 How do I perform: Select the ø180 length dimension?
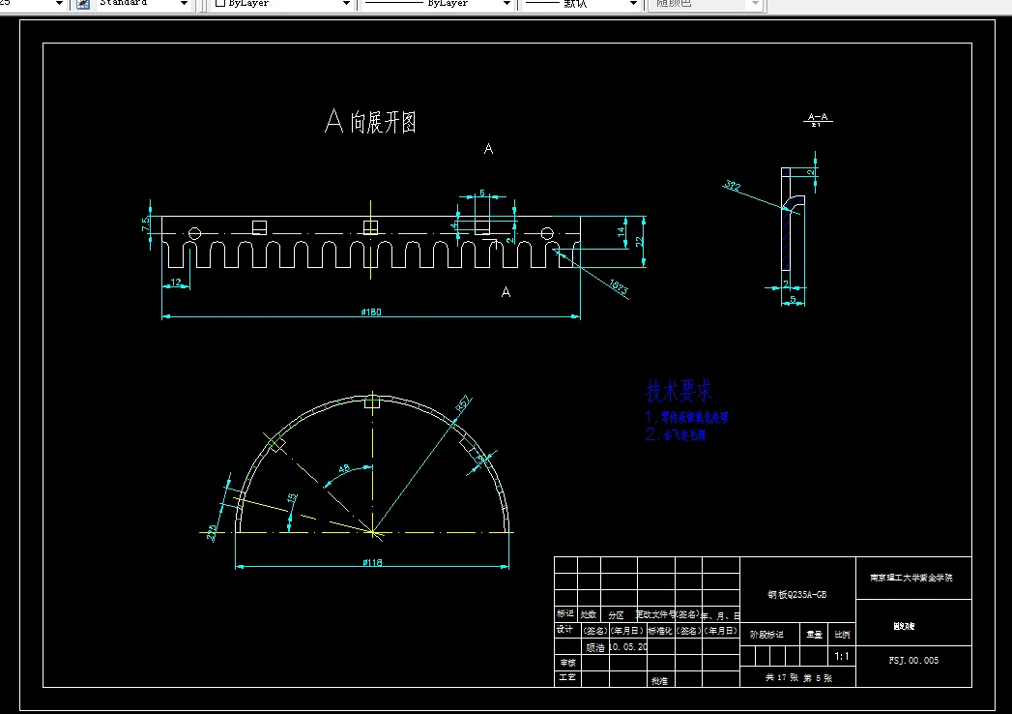click(x=371, y=312)
